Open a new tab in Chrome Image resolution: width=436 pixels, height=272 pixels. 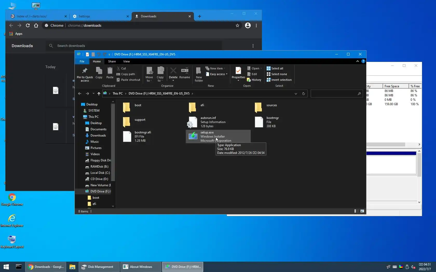pos(199,16)
